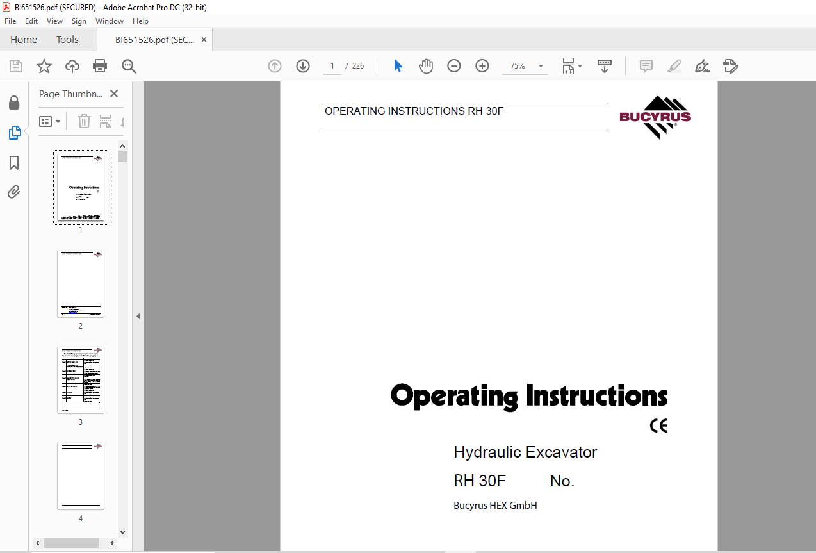Open the sign document pen tool
This screenshot has height=553, width=816.
(x=703, y=66)
